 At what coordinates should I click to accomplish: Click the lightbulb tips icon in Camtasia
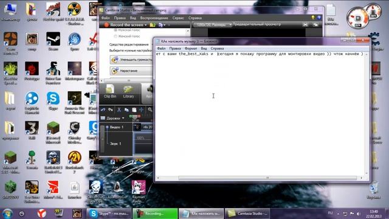[x=313, y=18]
